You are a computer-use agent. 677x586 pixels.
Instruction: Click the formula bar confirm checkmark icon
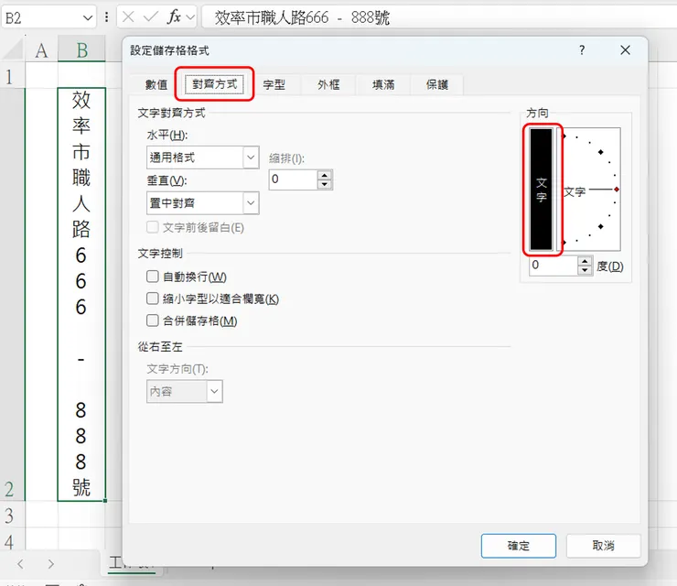(151, 17)
